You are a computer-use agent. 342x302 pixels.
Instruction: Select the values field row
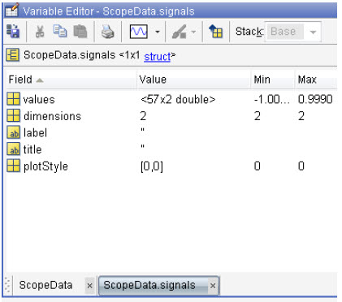click(171, 99)
